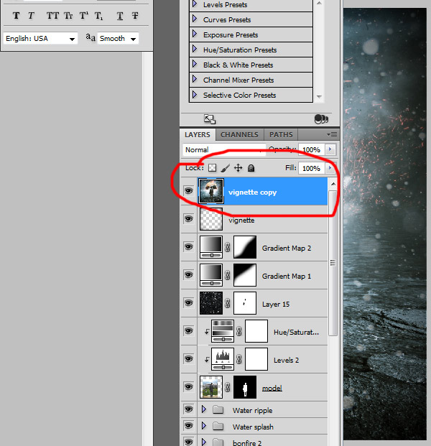Viewport: 431px width, 446px height.
Task: Open Smooth anti-aliasing dropdown
Action: [118, 38]
